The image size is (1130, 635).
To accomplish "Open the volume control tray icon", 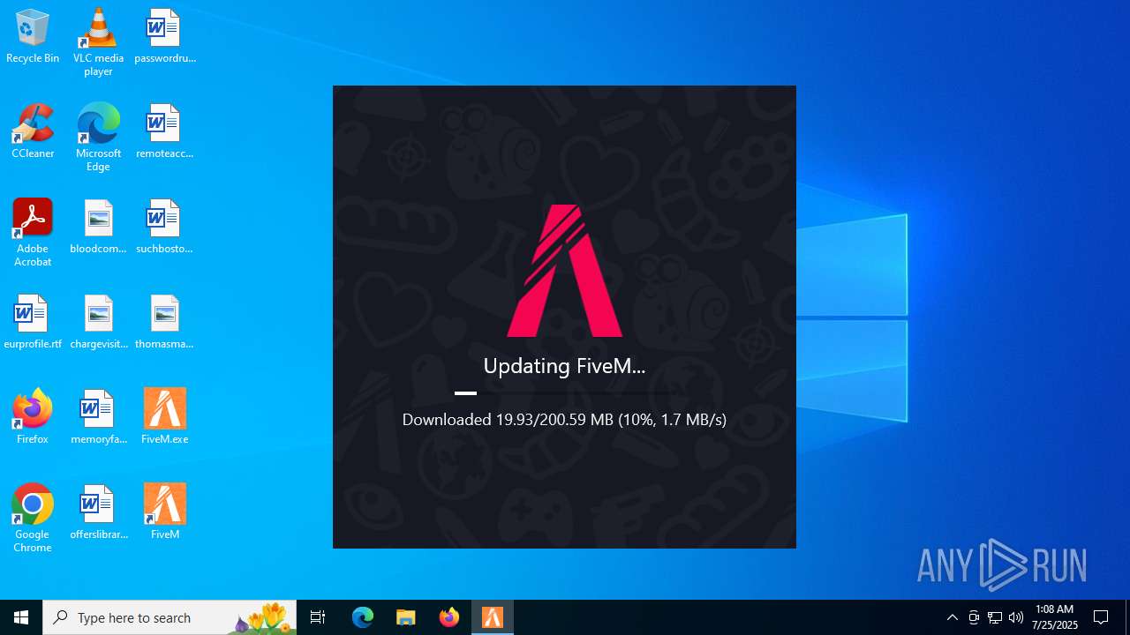I will tap(1016, 617).
